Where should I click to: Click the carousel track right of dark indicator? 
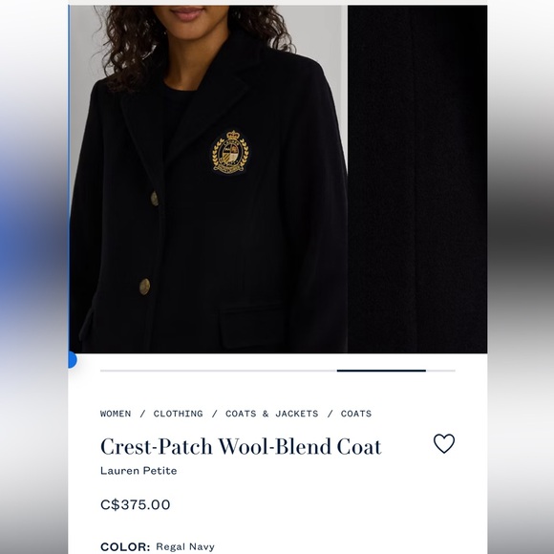pos(440,371)
